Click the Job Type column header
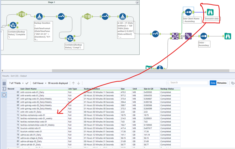The image size is (235, 149). tap(75, 89)
